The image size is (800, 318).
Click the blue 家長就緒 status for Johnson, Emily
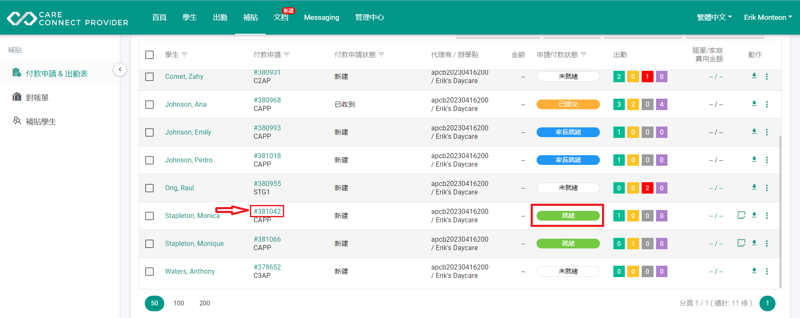pos(568,132)
